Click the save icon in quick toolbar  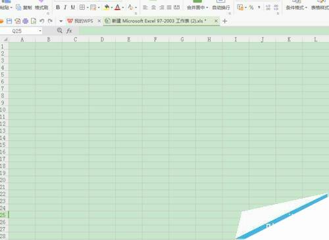click(9, 21)
